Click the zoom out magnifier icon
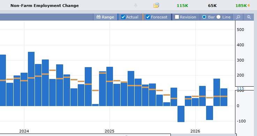Screen dimensions: 257x136 pos(249,17)
